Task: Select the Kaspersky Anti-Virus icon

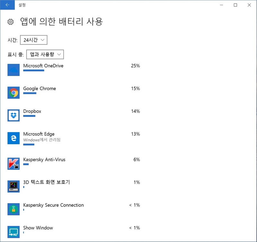Action: [x=13, y=164]
